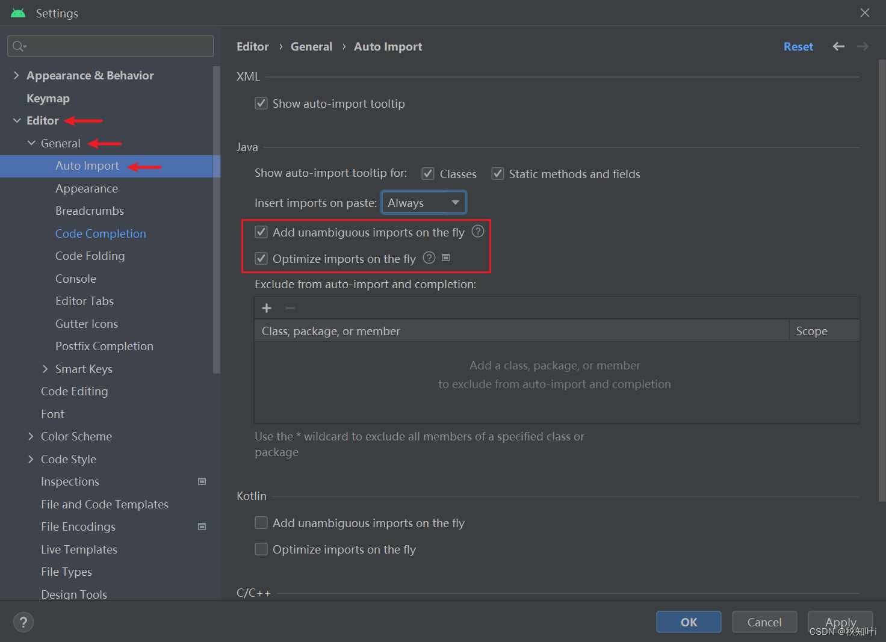Screen dimensions: 886x642
Task: Click General in the breadcrumb path
Action: tap(311, 46)
